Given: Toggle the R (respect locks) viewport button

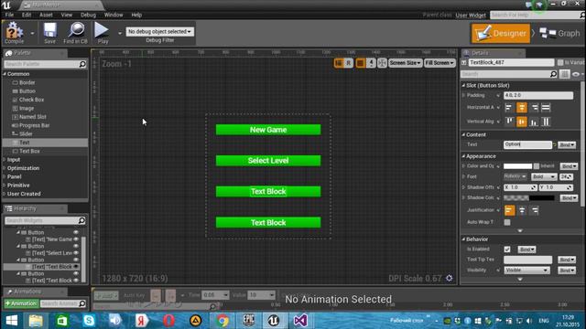Looking at the screenshot, I should [x=348, y=63].
